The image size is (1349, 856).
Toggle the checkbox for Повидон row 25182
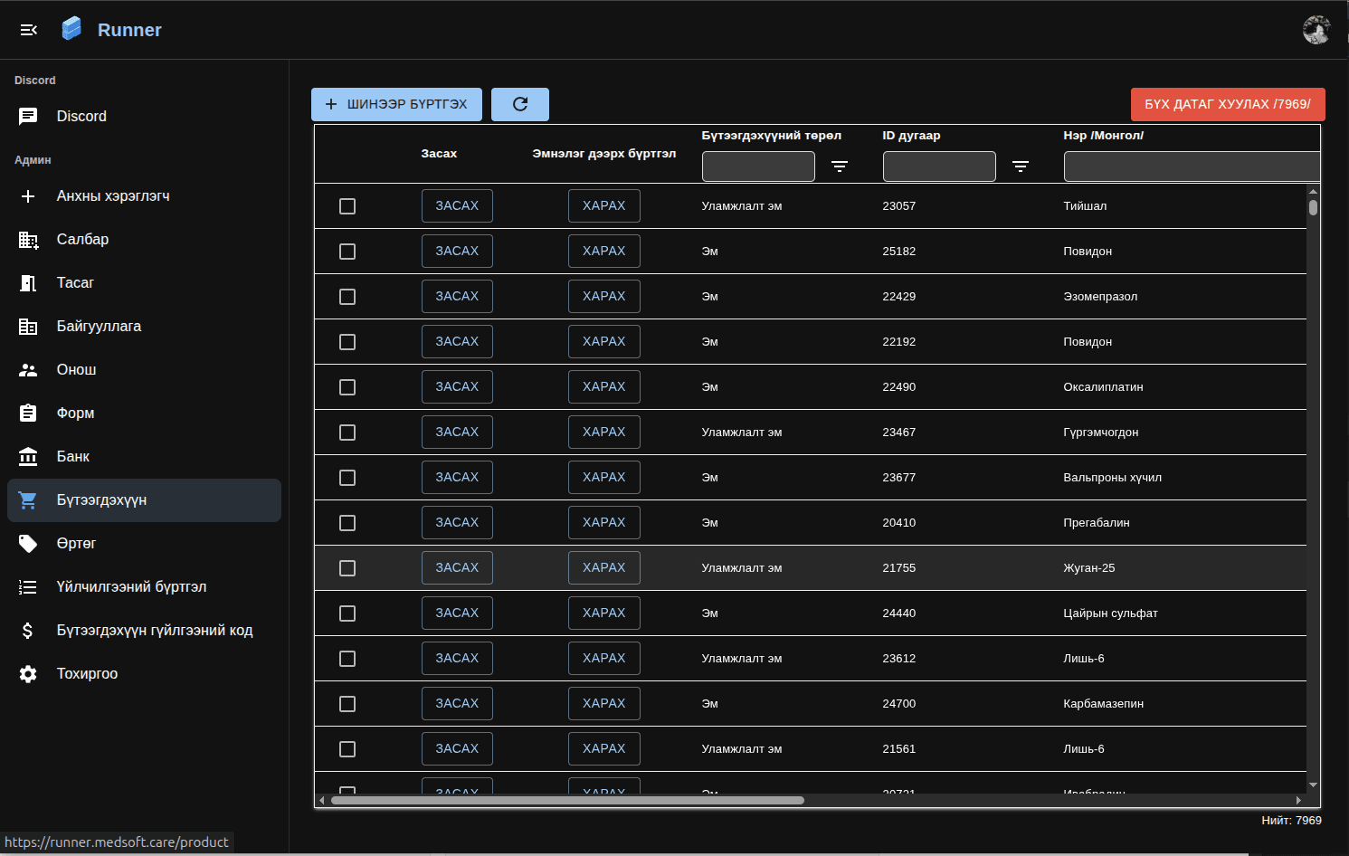tap(347, 251)
